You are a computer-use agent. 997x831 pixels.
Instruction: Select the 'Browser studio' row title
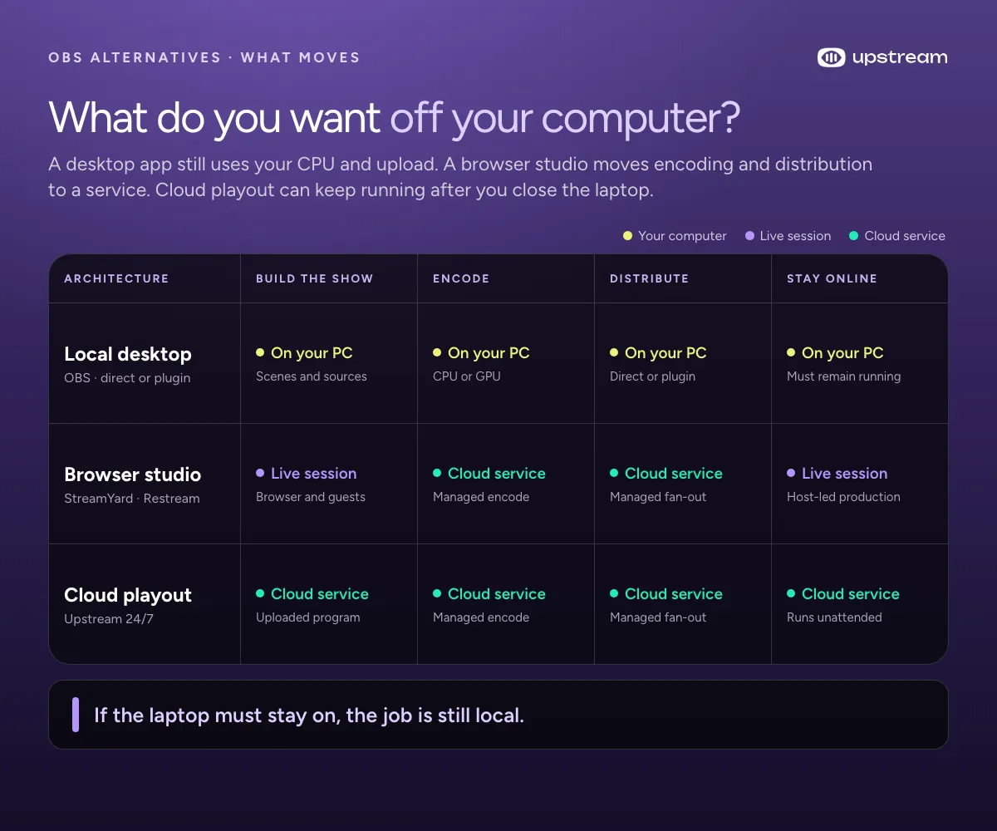coord(133,475)
